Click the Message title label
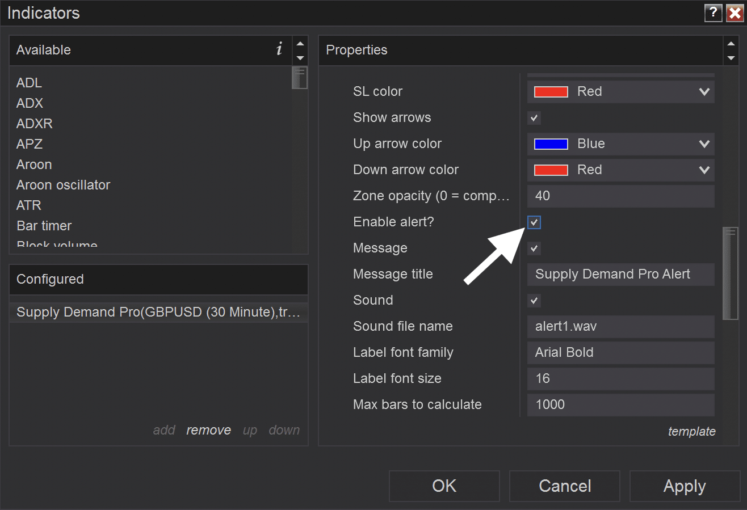The width and height of the screenshot is (747, 510). coord(393,274)
